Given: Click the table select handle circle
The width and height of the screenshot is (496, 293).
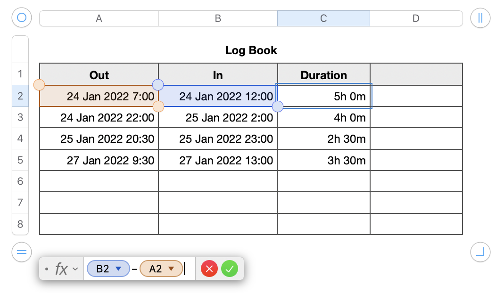Looking at the screenshot, I should [21, 18].
